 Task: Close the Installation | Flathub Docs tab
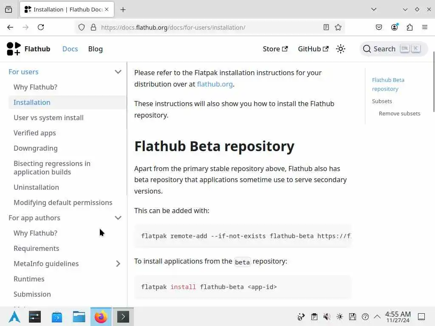[x=107, y=9]
